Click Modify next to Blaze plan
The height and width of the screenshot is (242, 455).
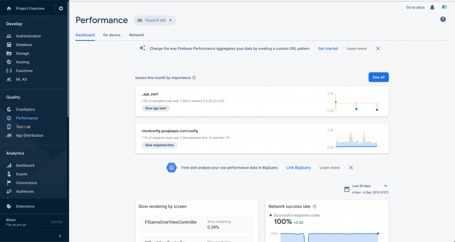click(57, 222)
